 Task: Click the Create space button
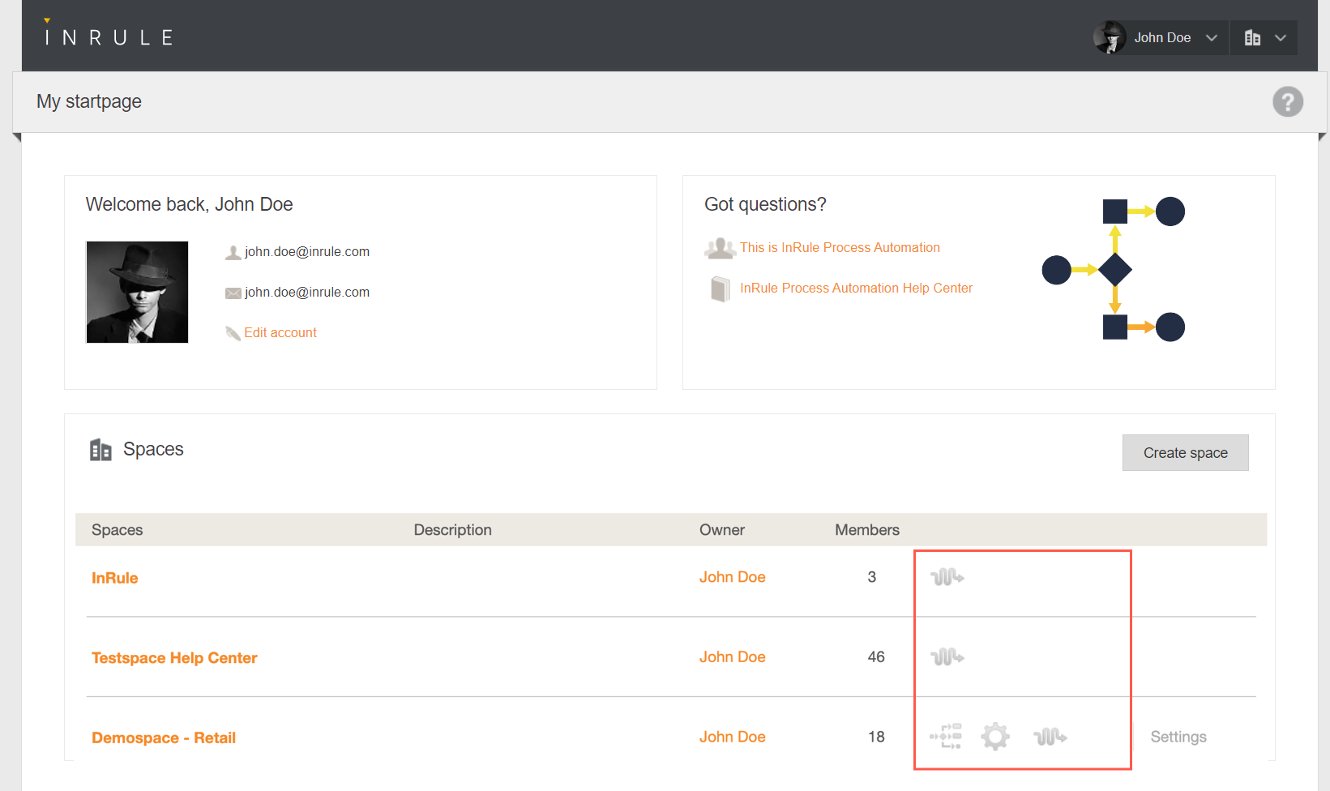(x=1185, y=453)
